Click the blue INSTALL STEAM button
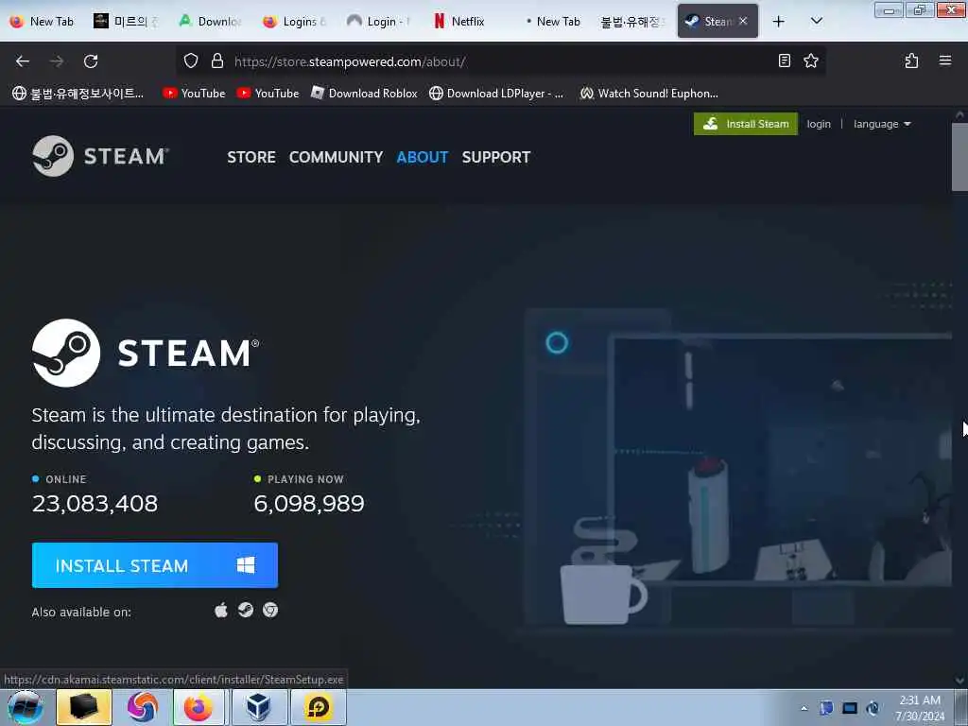The height and width of the screenshot is (726, 968). [x=155, y=565]
